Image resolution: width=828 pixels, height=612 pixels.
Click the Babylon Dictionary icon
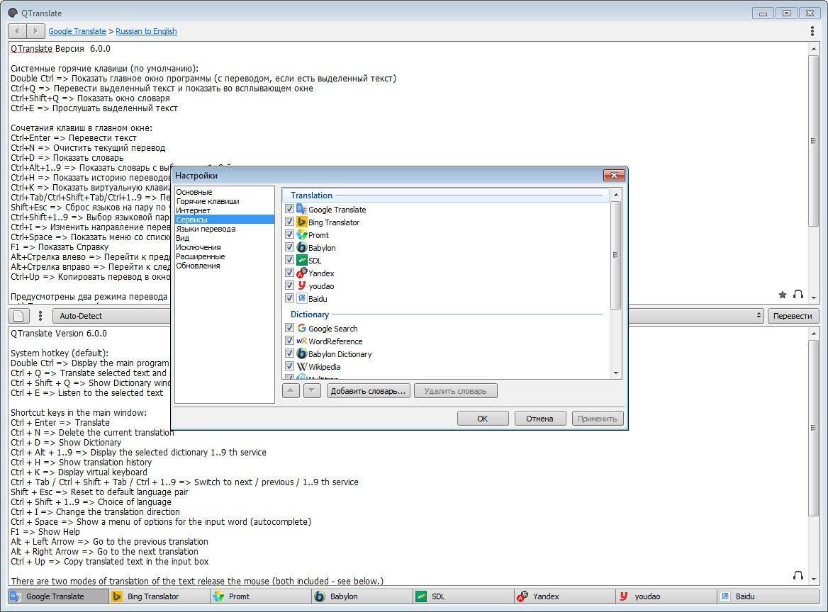(301, 353)
